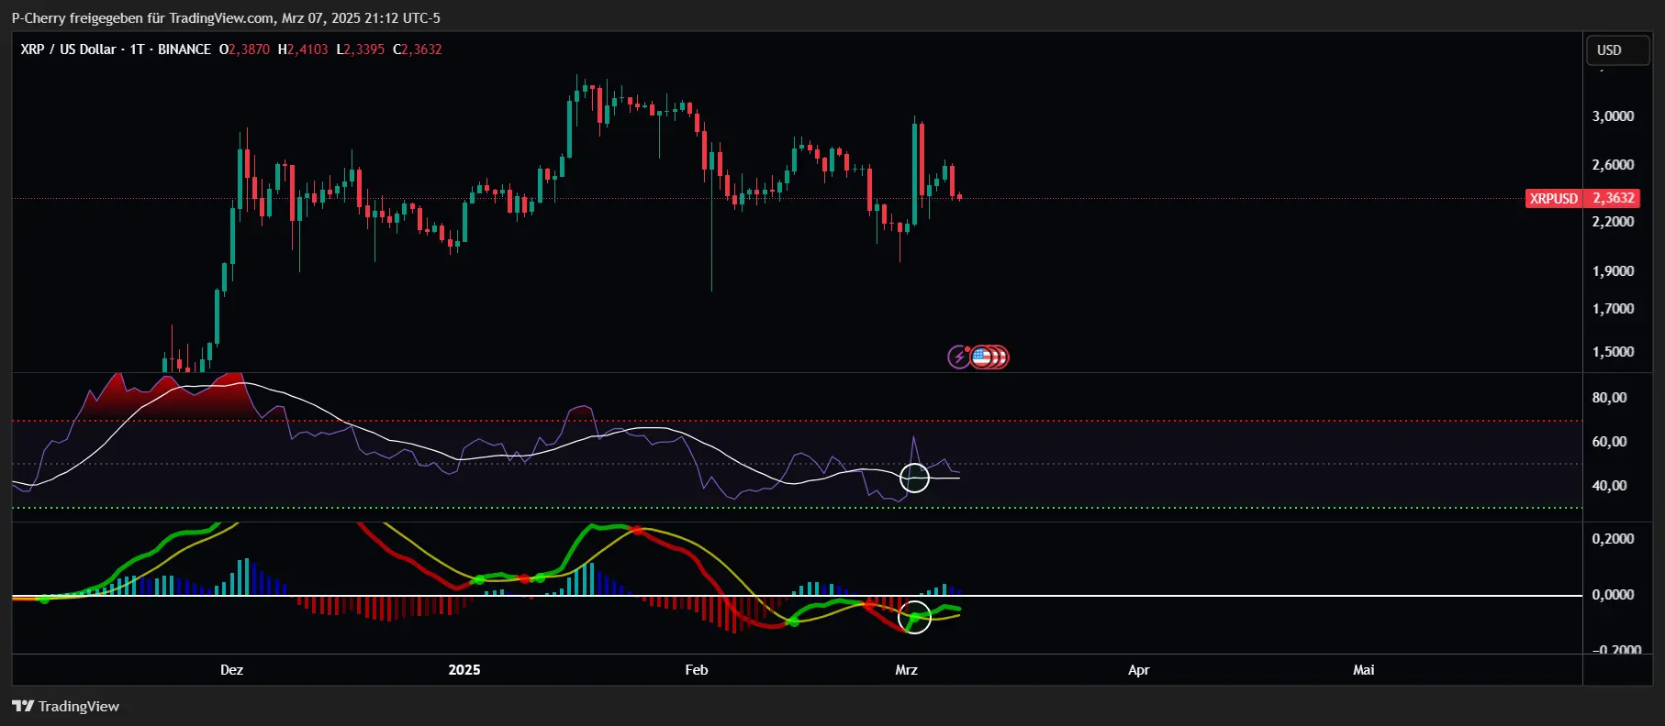The width and height of the screenshot is (1665, 726).
Task: Click the MACD 0,0000 axis label
Action: tap(1613, 595)
